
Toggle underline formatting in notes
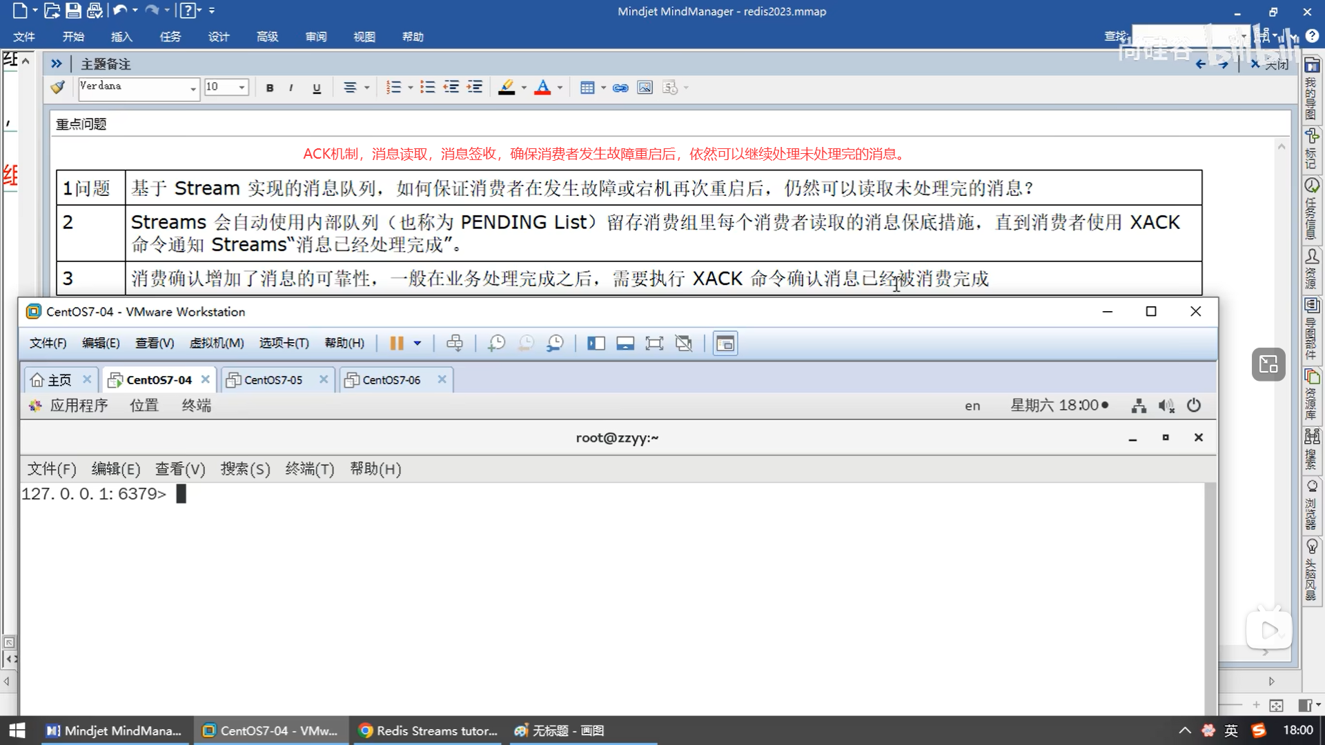click(x=317, y=88)
